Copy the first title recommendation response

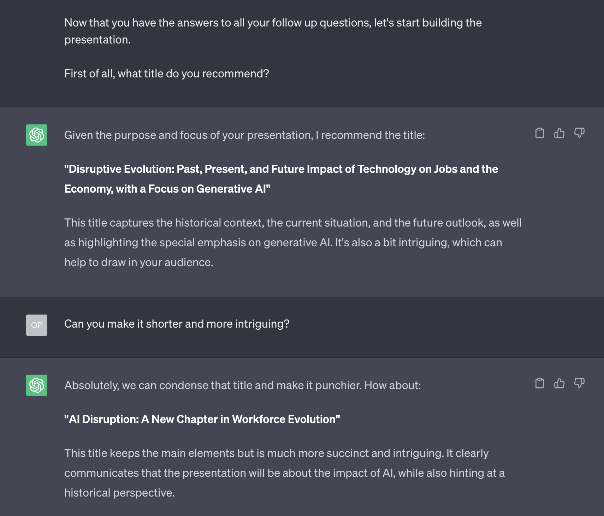tap(539, 133)
